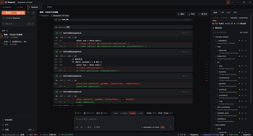The image size is (253, 136).
Task: Switch to the second right-panel tab (工具)
Action: click(222, 12)
